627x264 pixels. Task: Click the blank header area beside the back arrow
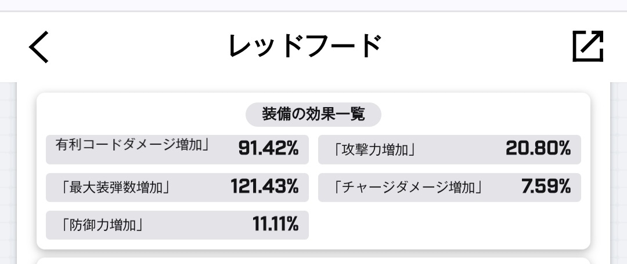(136, 47)
